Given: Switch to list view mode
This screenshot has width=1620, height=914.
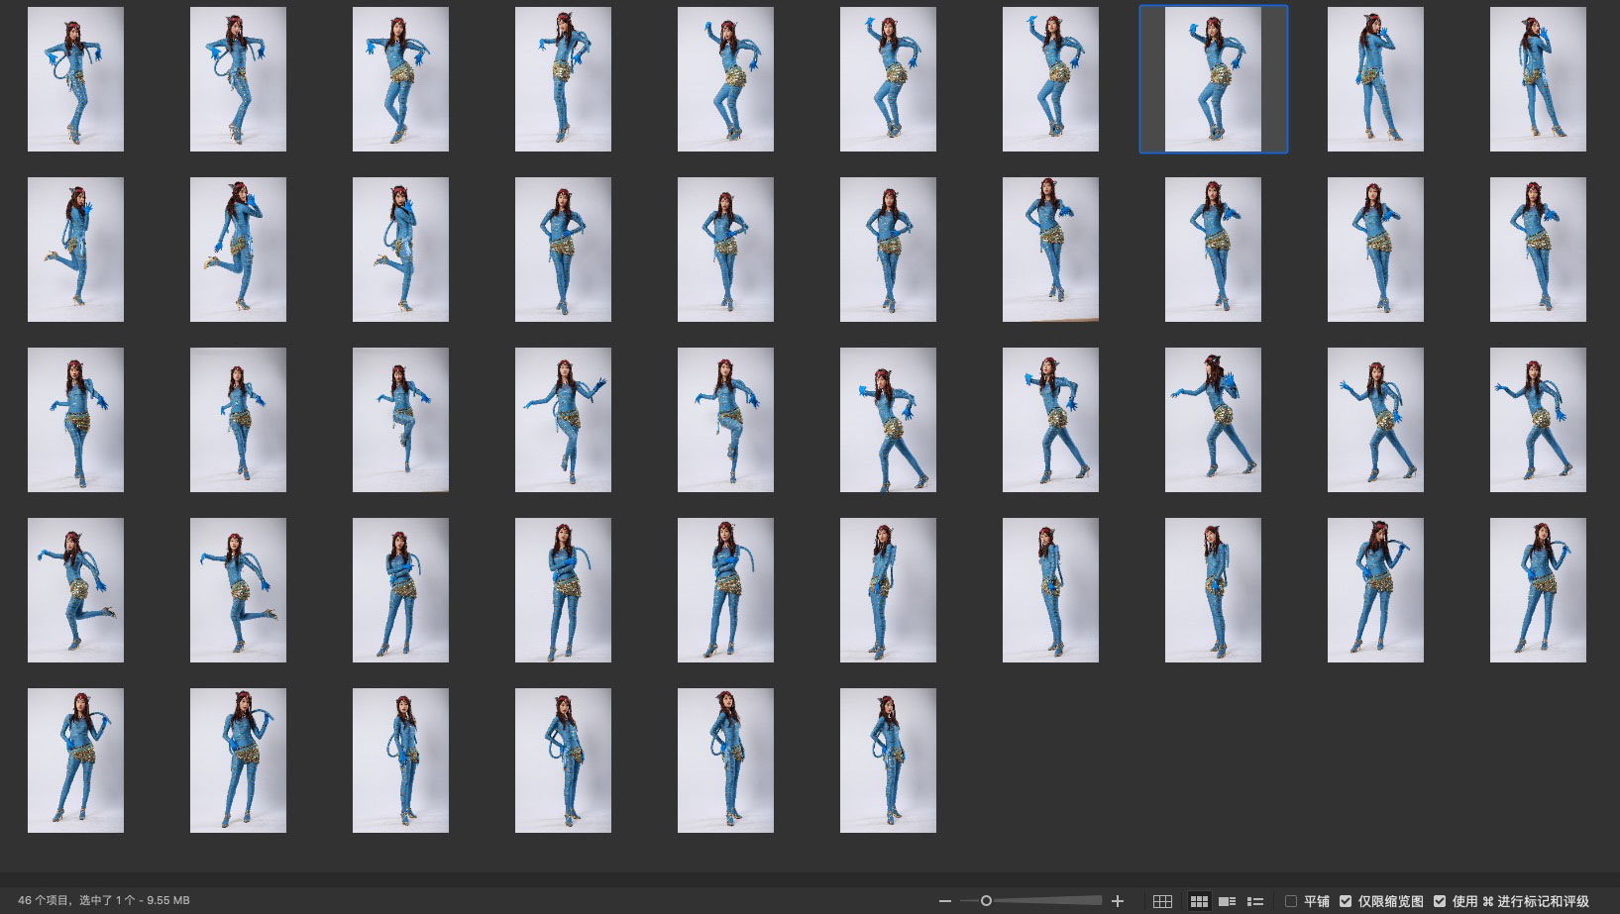Looking at the screenshot, I should coord(1255,901).
